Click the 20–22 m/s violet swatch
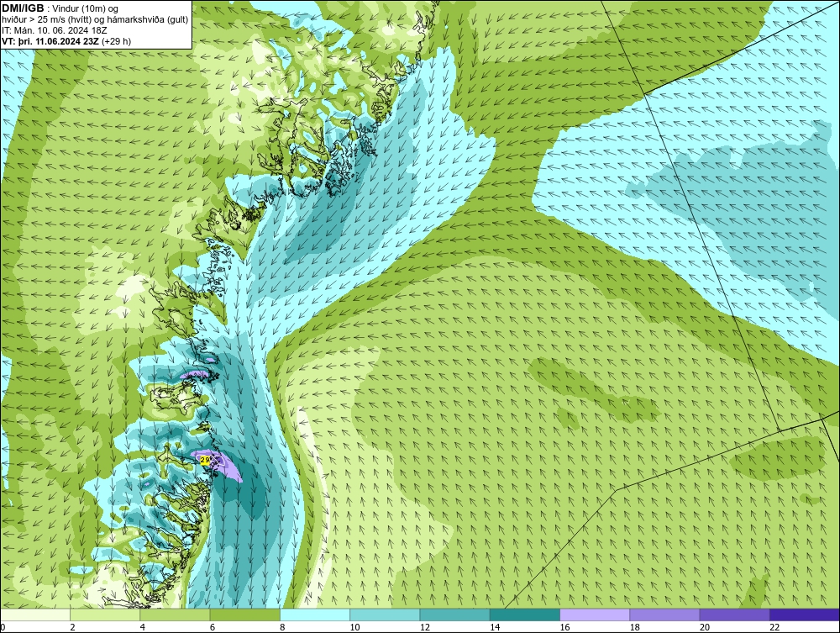840x633 pixels. point(734,615)
